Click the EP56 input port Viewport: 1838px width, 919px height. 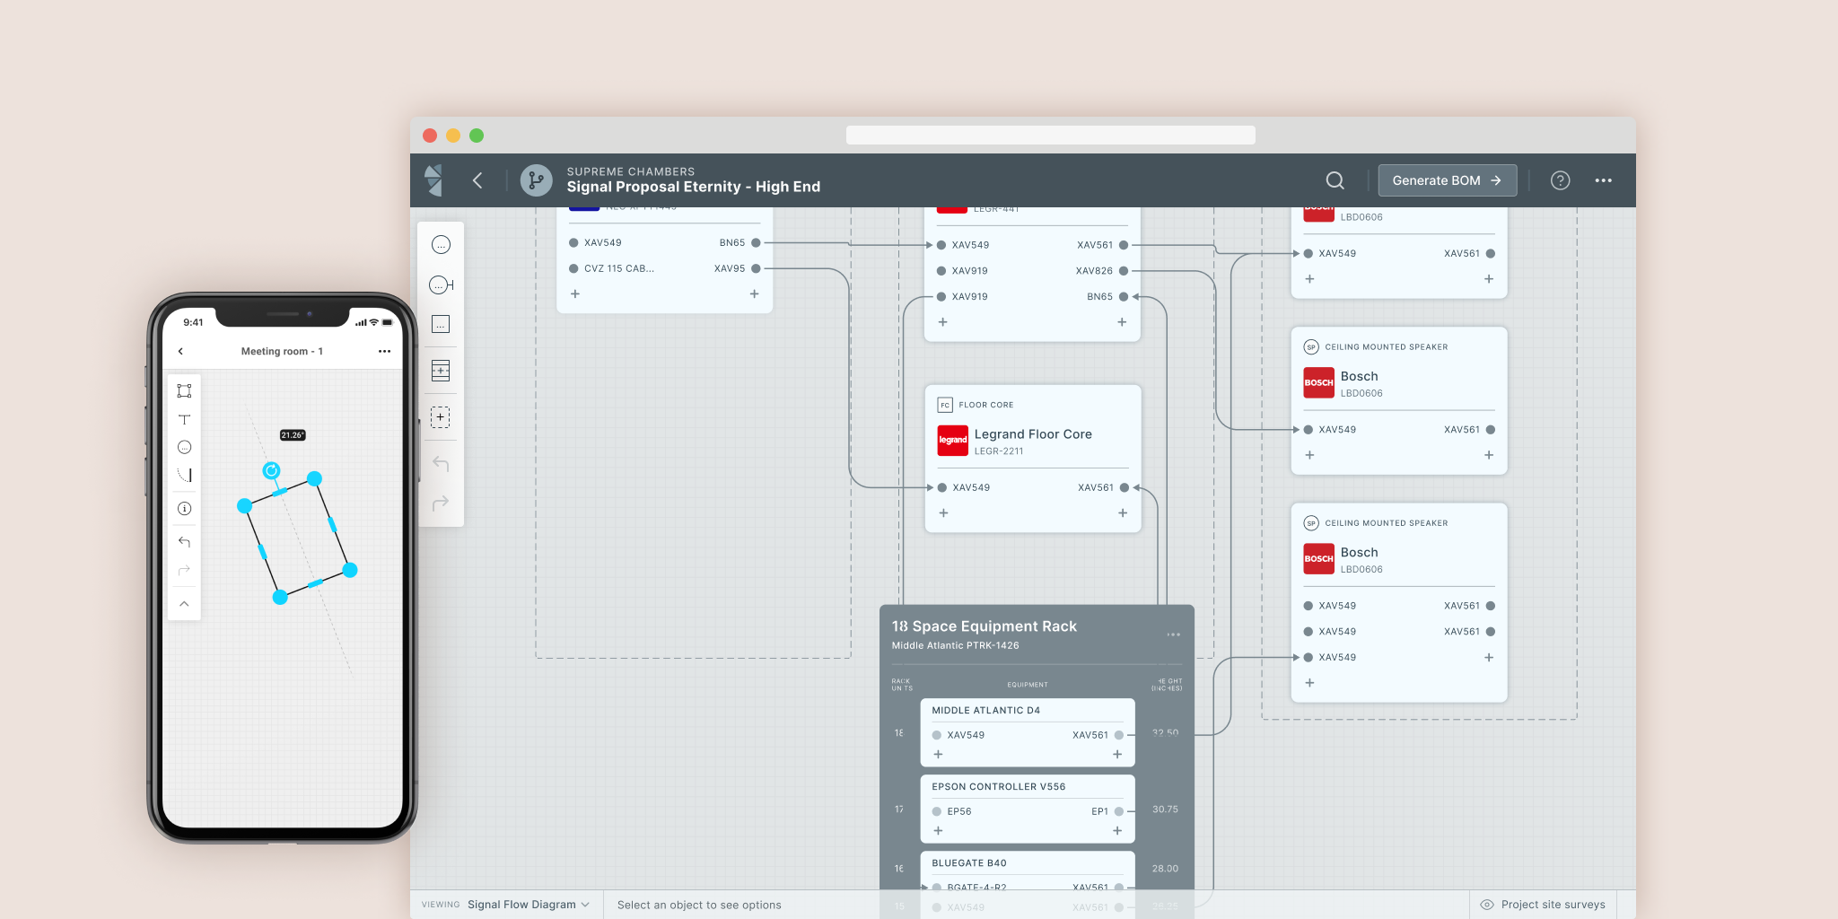coord(937,811)
